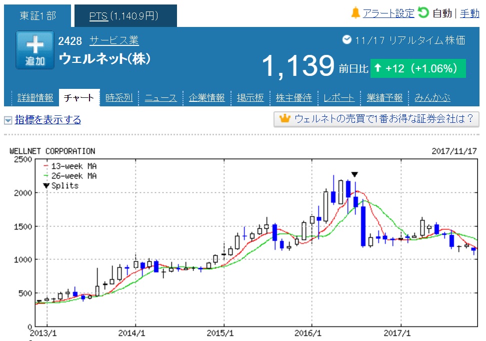
Task: Click the company name ウェルネット(株)
Action: (x=105, y=58)
